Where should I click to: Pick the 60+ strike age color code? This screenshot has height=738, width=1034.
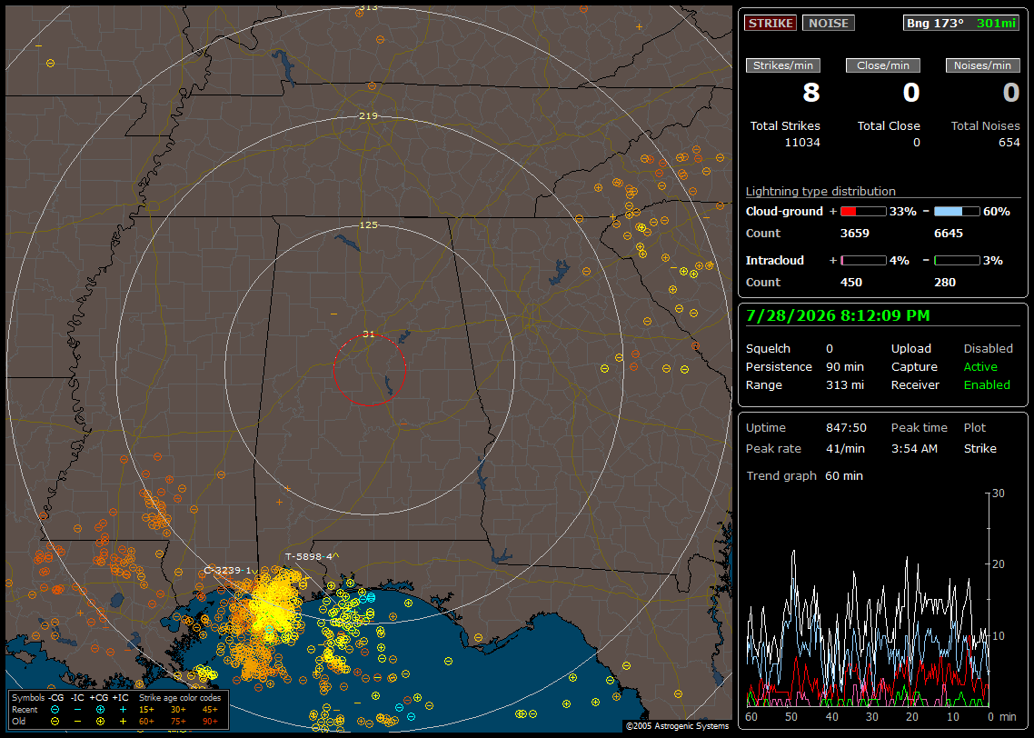[146, 721]
